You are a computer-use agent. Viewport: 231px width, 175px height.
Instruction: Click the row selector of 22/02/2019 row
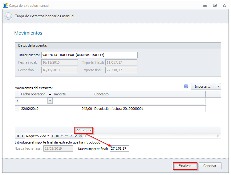[x=17, y=109]
